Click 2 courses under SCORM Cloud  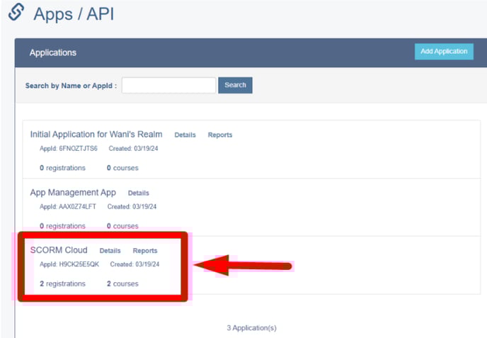pos(122,283)
